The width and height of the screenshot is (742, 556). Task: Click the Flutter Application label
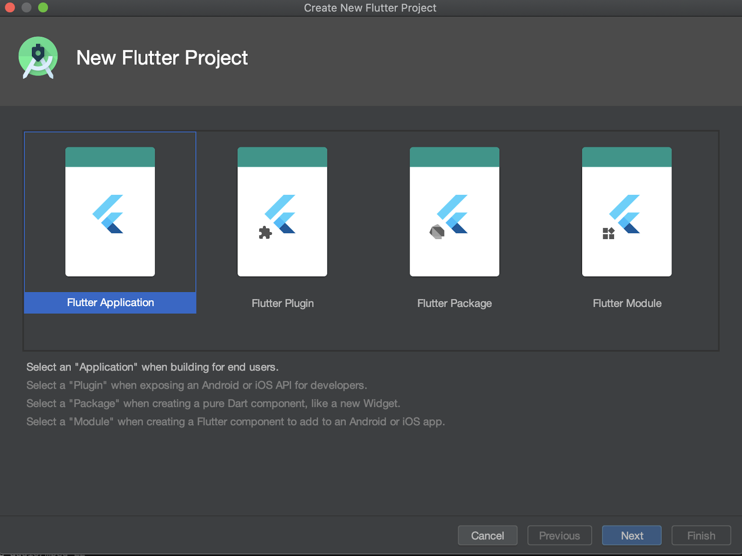click(x=110, y=303)
